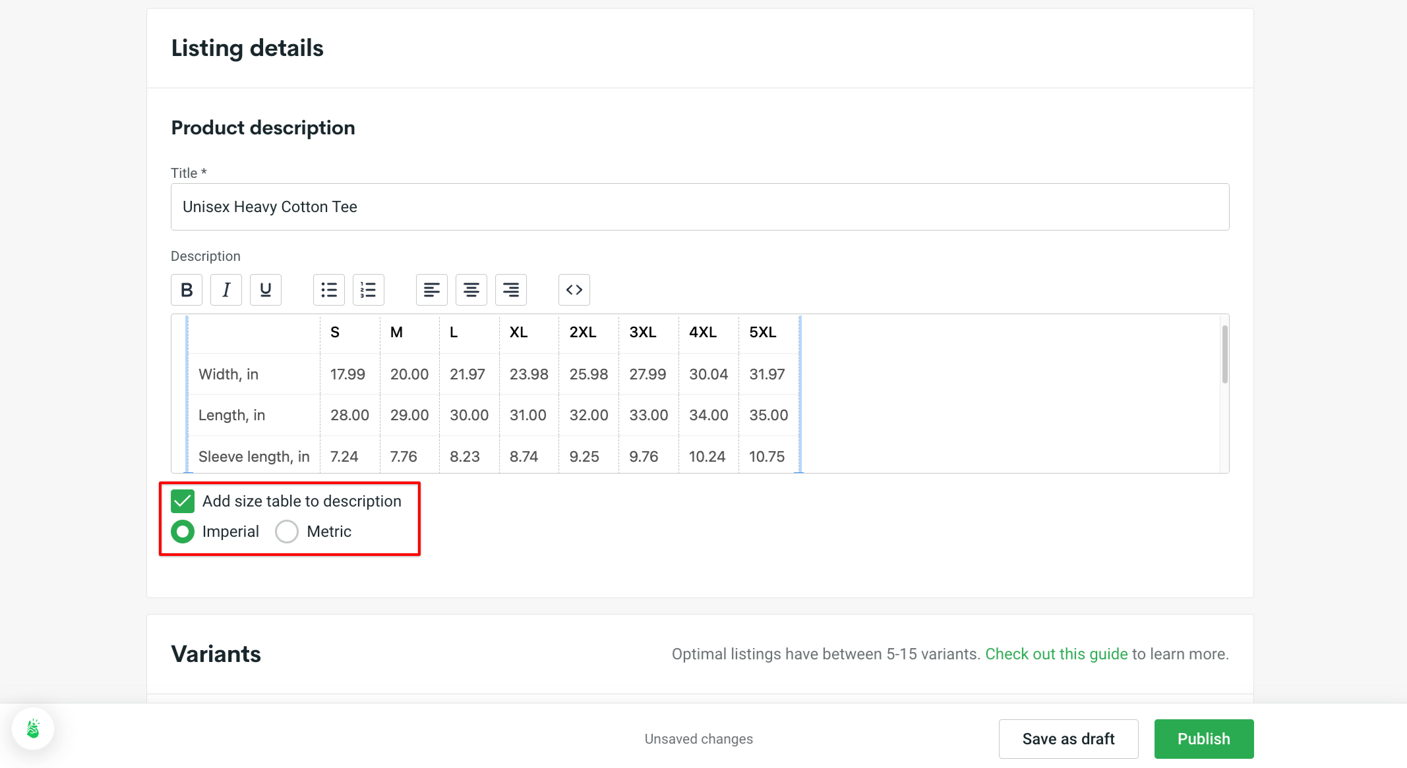Toggle bold formatting on selected text
Viewport: 1407px width, 768px height.
187,289
